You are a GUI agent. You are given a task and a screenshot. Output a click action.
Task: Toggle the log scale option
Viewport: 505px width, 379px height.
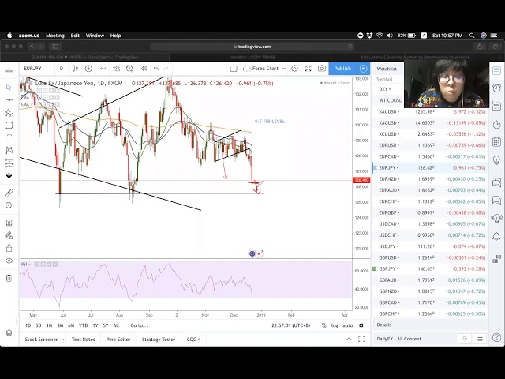click(335, 325)
